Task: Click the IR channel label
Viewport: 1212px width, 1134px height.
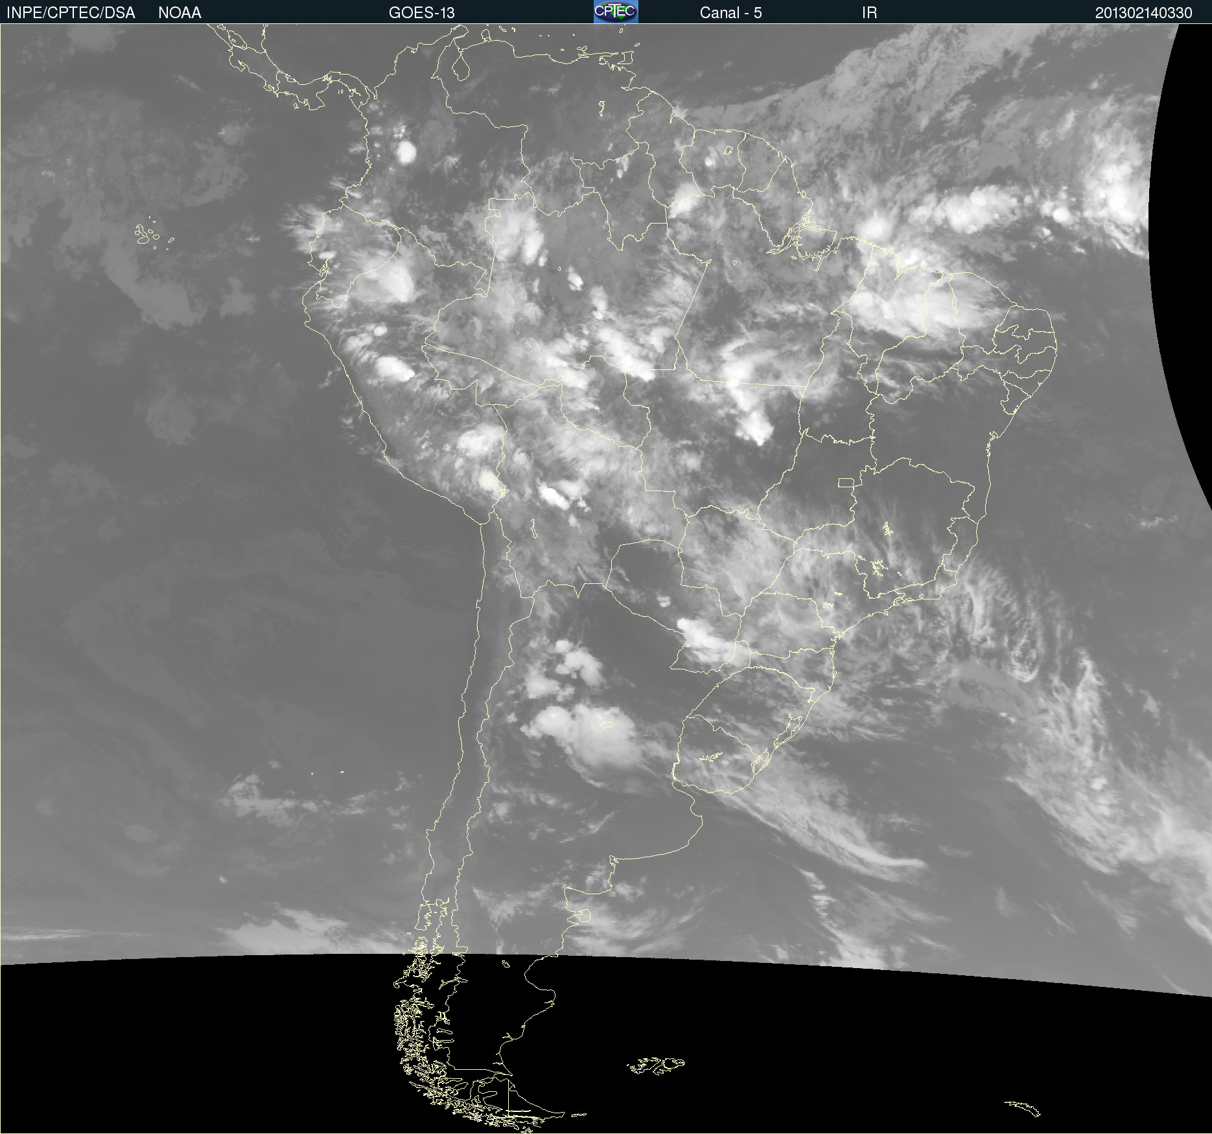Action: pos(869,13)
